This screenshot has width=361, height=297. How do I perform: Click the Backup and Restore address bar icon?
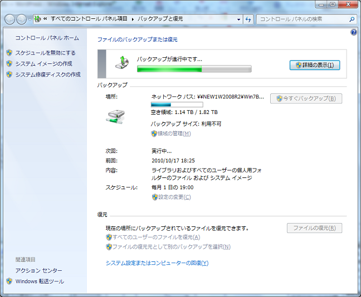point(38,19)
